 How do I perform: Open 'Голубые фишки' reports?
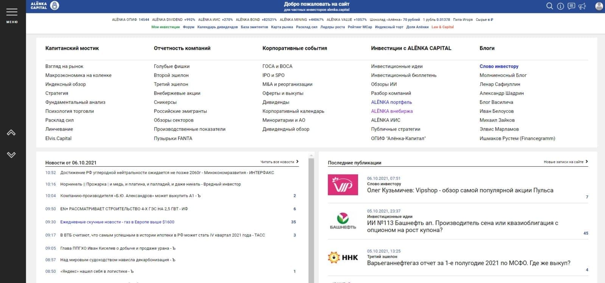pyautogui.click(x=172, y=66)
